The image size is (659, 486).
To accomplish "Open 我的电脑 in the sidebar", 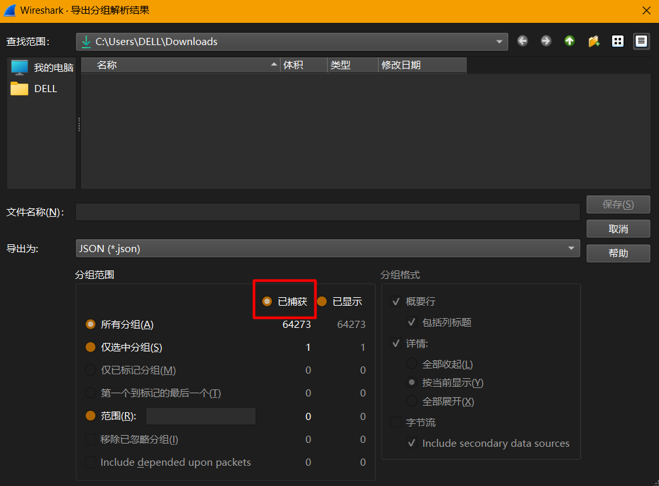I will (42, 67).
